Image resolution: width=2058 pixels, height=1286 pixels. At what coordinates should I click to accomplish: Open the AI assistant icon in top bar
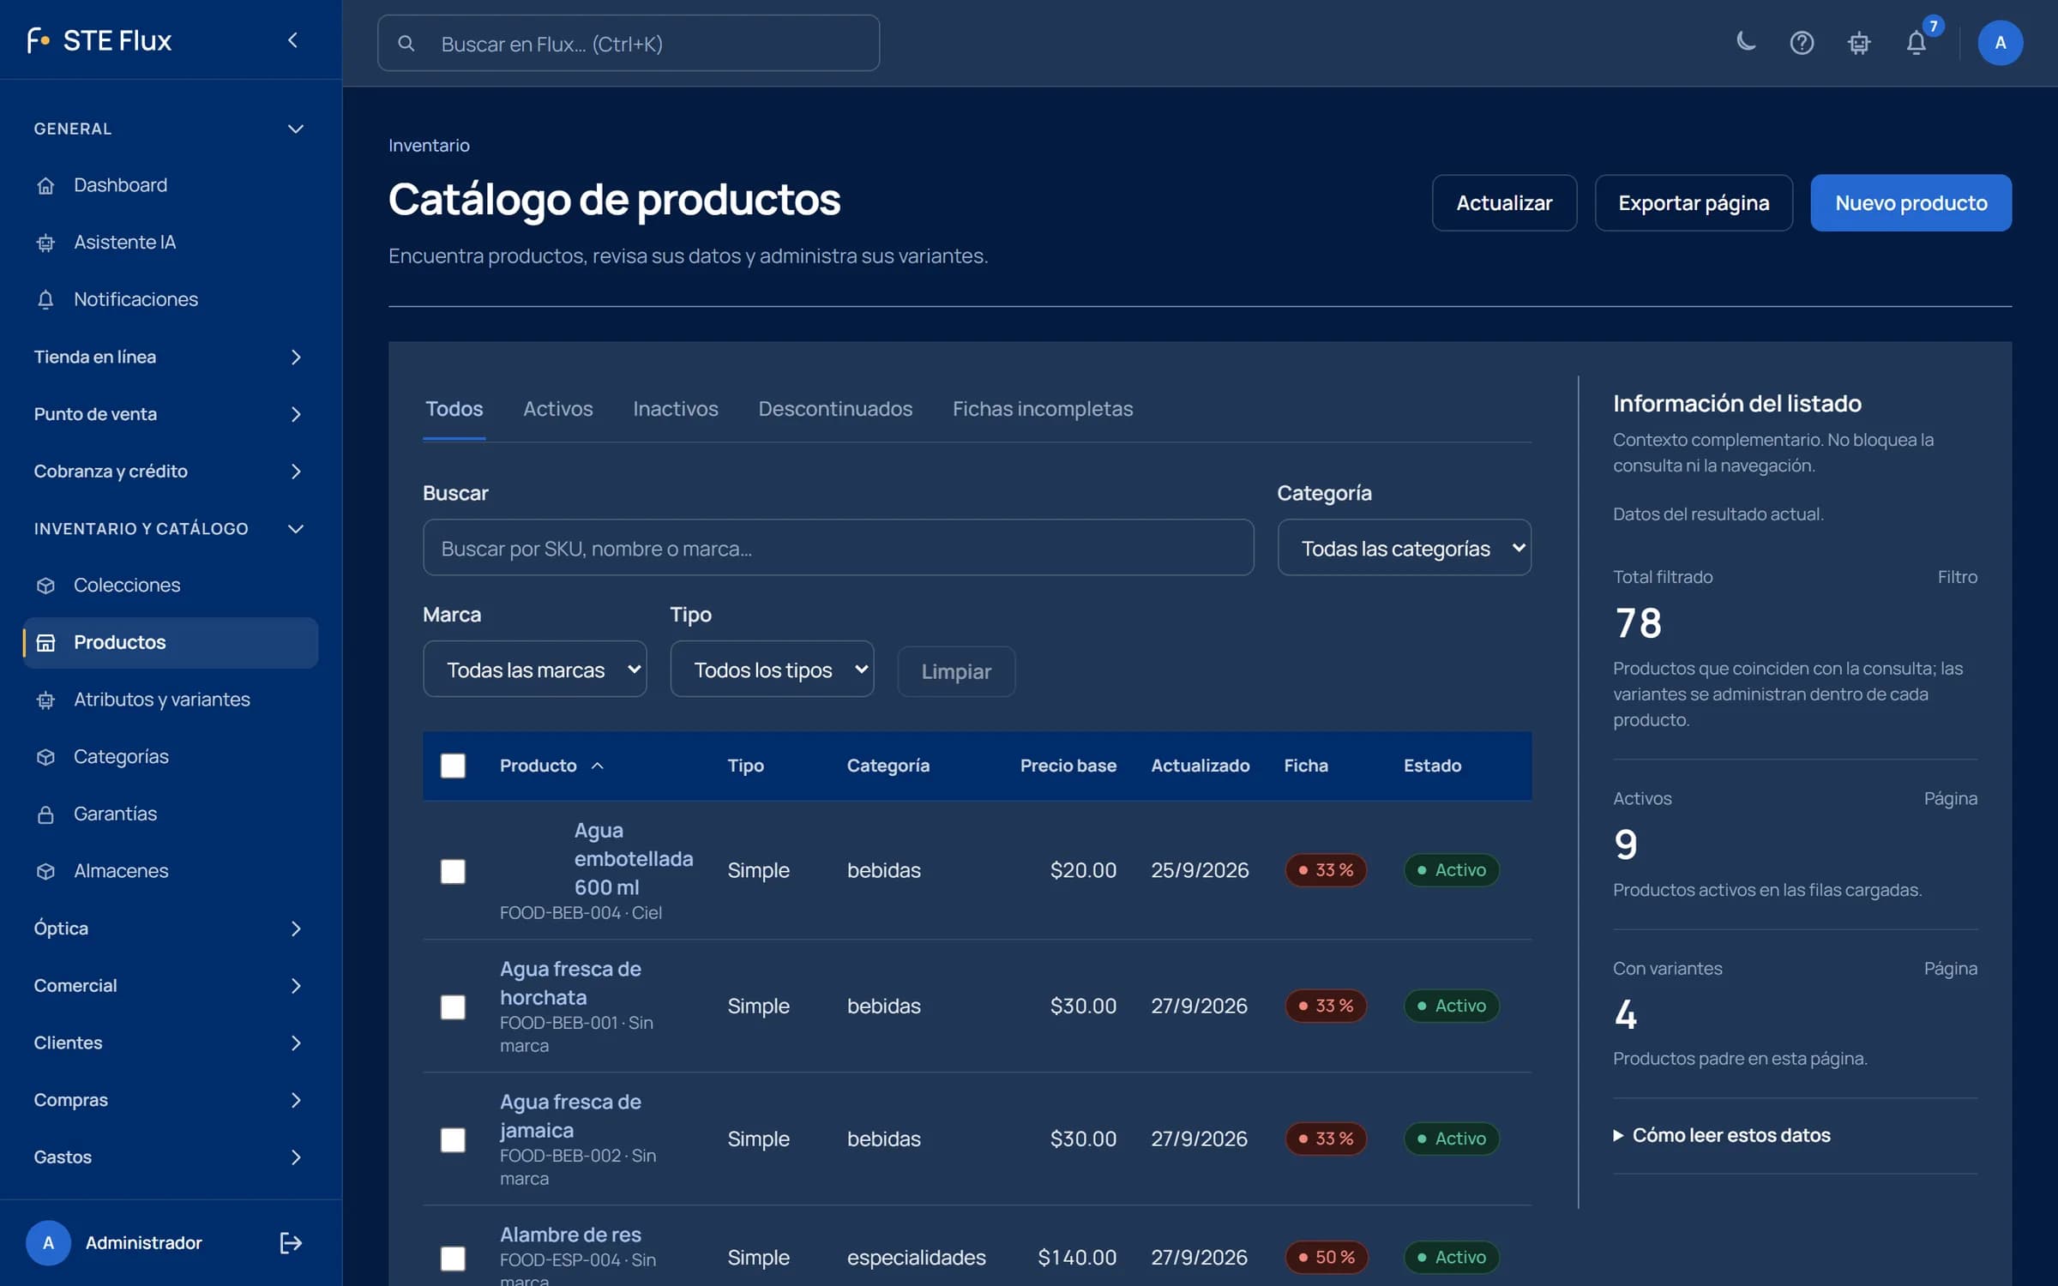1858,42
